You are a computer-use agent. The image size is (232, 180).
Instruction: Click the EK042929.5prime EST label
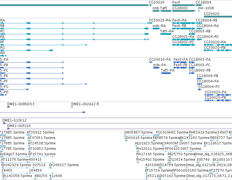tap(16, 165)
